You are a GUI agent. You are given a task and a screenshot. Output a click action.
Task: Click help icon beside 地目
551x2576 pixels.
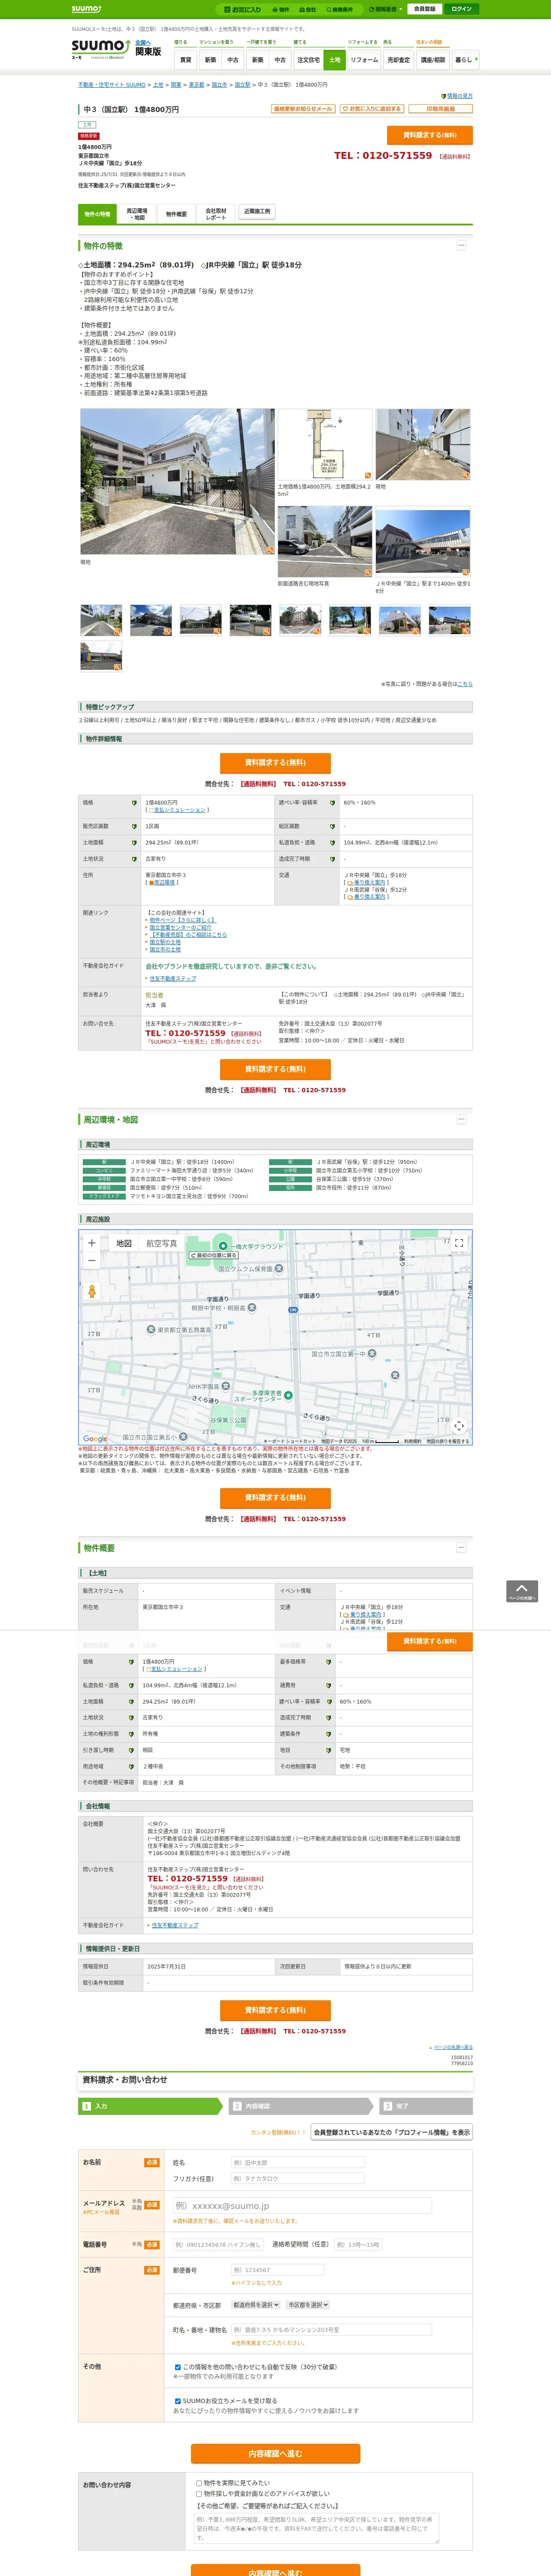tap(329, 1750)
